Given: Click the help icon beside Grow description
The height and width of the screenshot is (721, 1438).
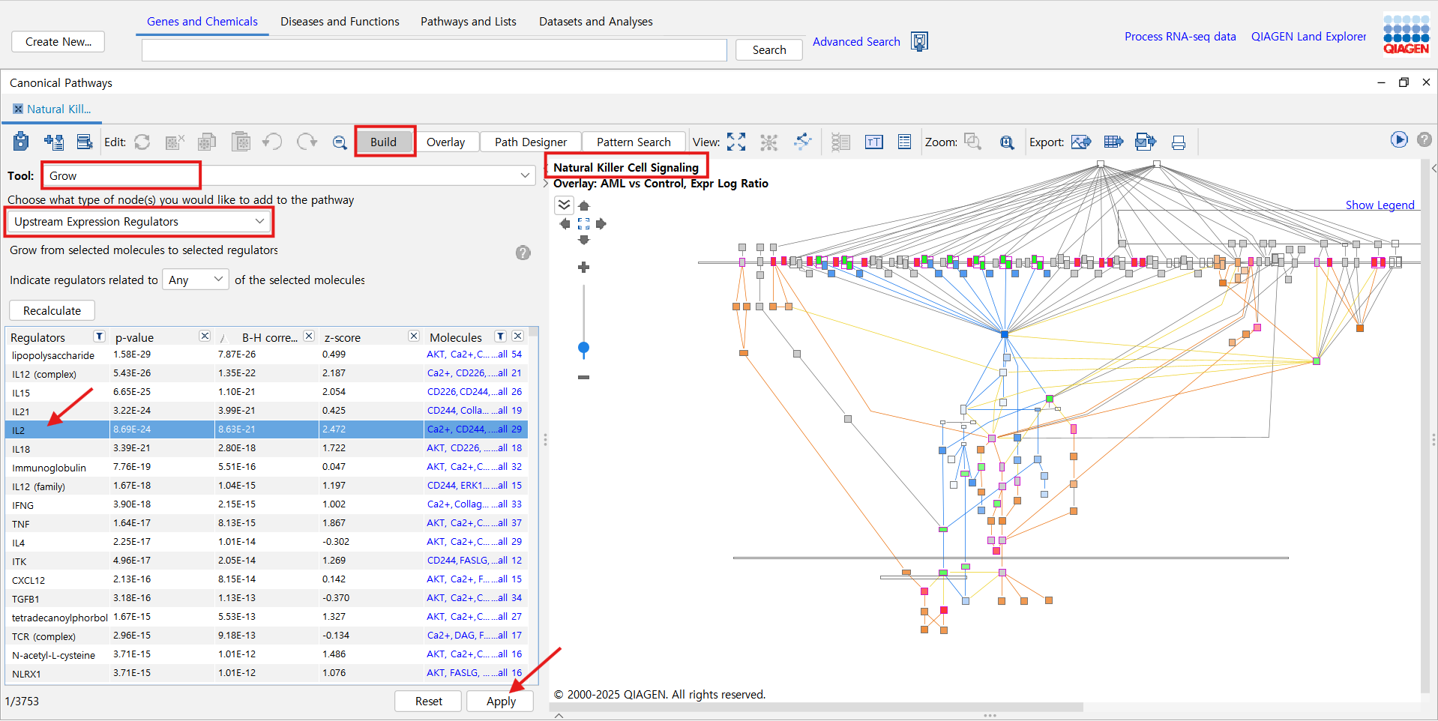Looking at the screenshot, I should pyautogui.click(x=523, y=253).
